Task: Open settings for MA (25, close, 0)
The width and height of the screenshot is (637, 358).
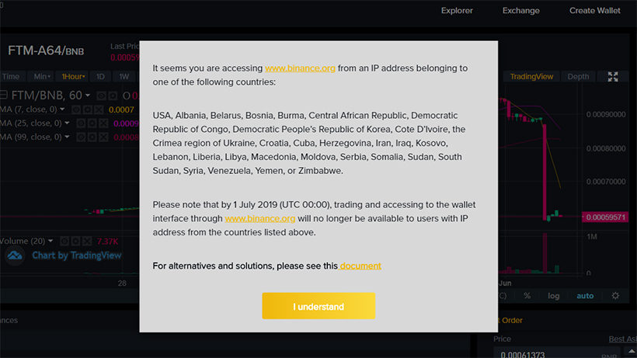Action: coord(91,123)
